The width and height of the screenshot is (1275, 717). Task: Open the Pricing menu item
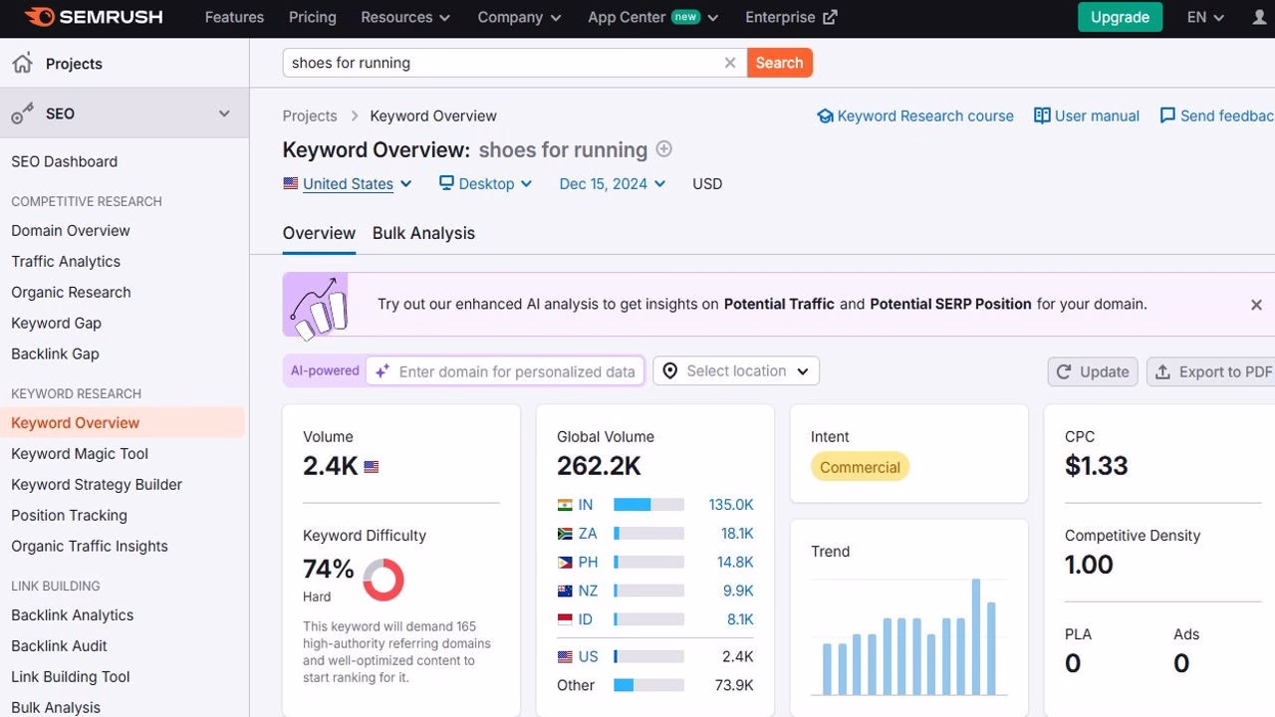click(312, 17)
